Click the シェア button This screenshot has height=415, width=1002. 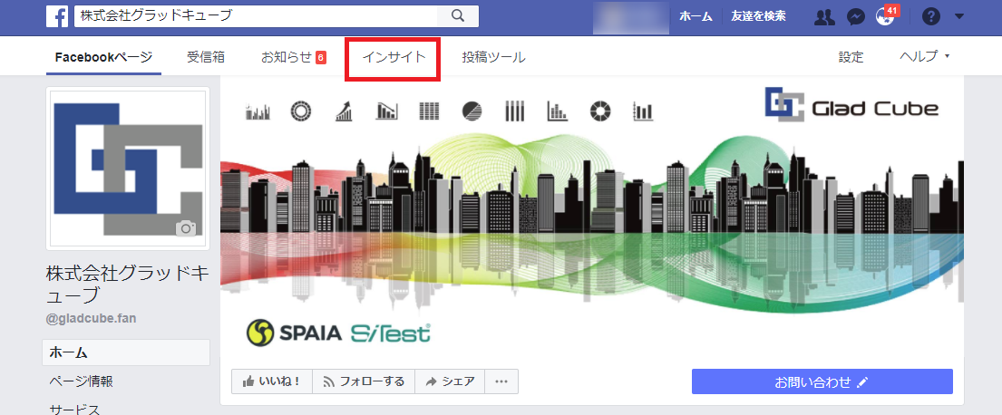click(450, 381)
